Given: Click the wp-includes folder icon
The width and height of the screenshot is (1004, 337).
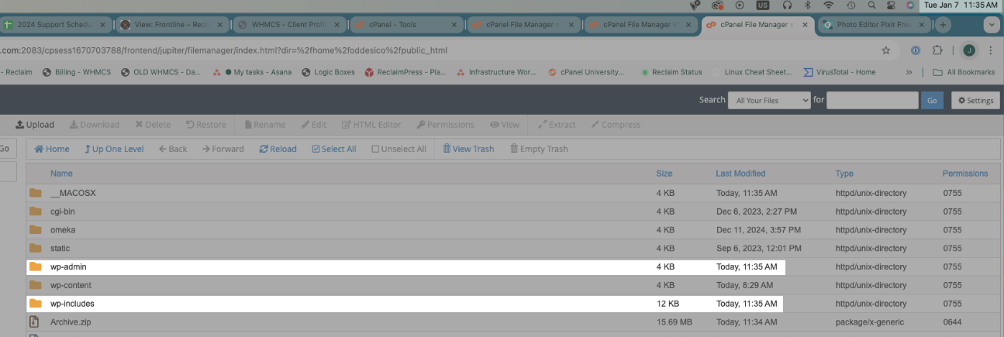Looking at the screenshot, I should coord(35,304).
